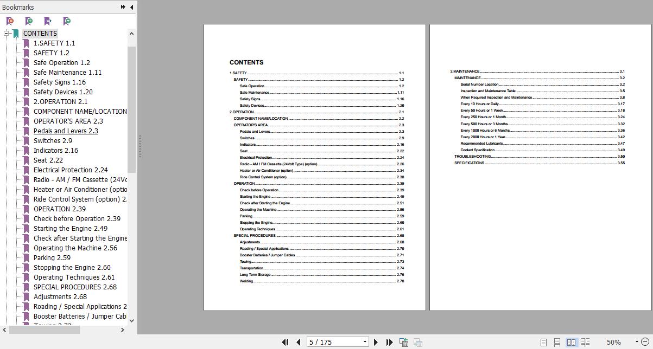Image resolution: width=653 pixels, height=349 pixels.
Task: Click the page number field 5 / 175
Action: [334, 342]
